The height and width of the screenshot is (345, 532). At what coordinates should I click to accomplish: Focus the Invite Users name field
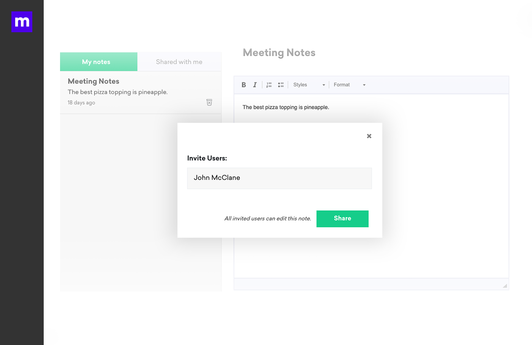click(279, 178)
